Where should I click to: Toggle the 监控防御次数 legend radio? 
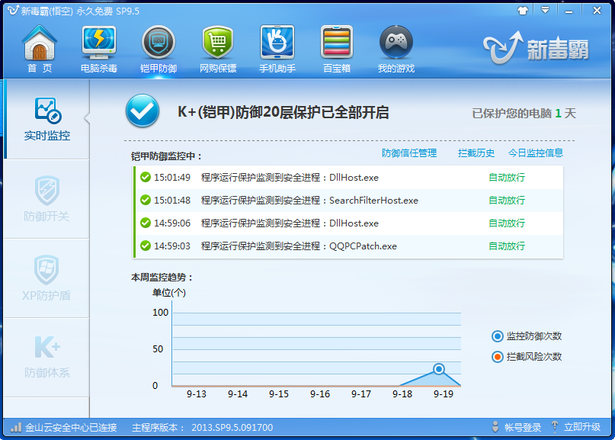[498, 336]
